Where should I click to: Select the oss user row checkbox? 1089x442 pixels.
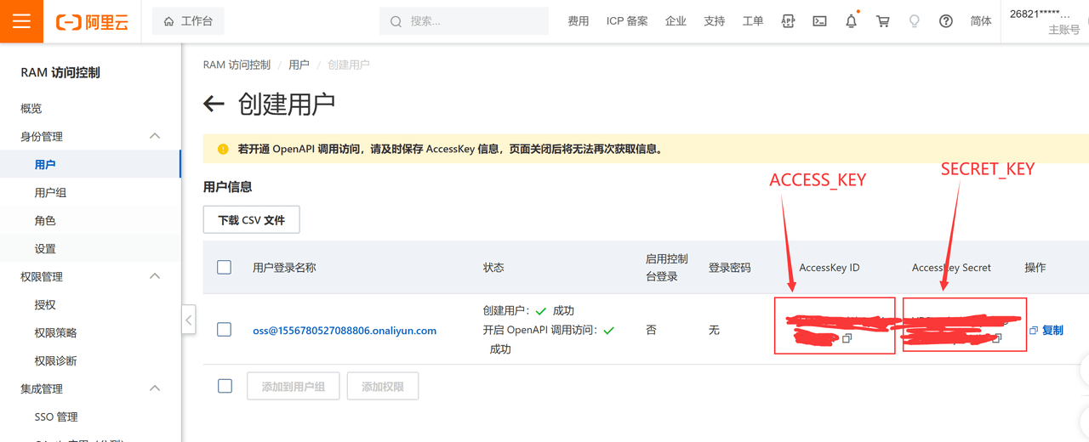pos(225,330)
